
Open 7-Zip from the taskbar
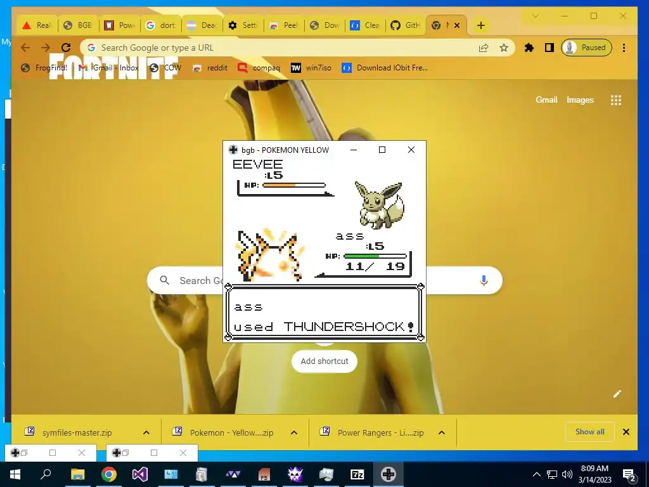point(357,474)
